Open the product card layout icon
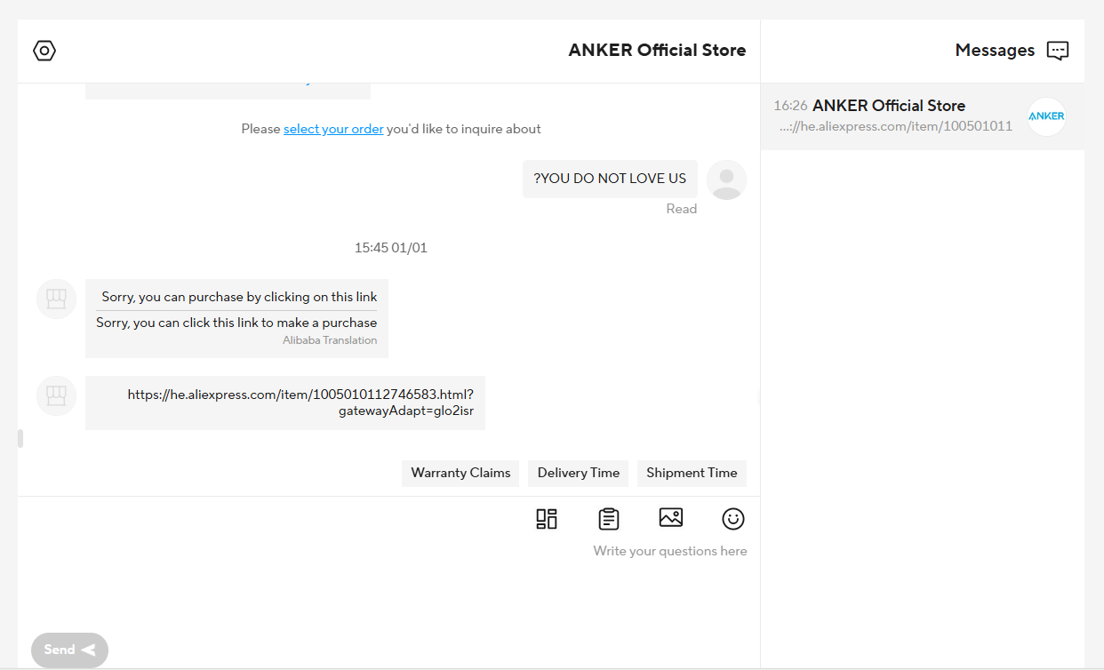 coord(547,519)
